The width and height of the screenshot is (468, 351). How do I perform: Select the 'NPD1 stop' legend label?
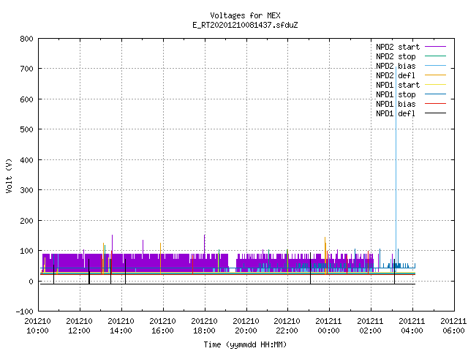(396, 94)
